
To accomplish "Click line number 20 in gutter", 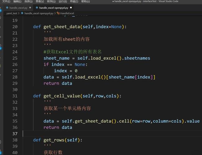I will tap(15, 27).
